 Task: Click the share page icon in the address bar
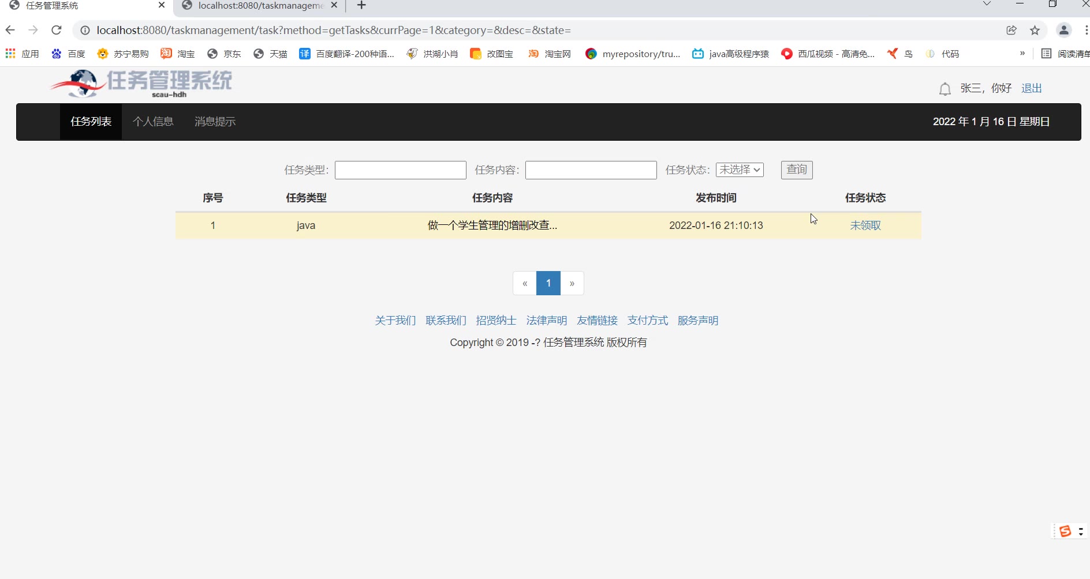click(x=1011, y=30)
